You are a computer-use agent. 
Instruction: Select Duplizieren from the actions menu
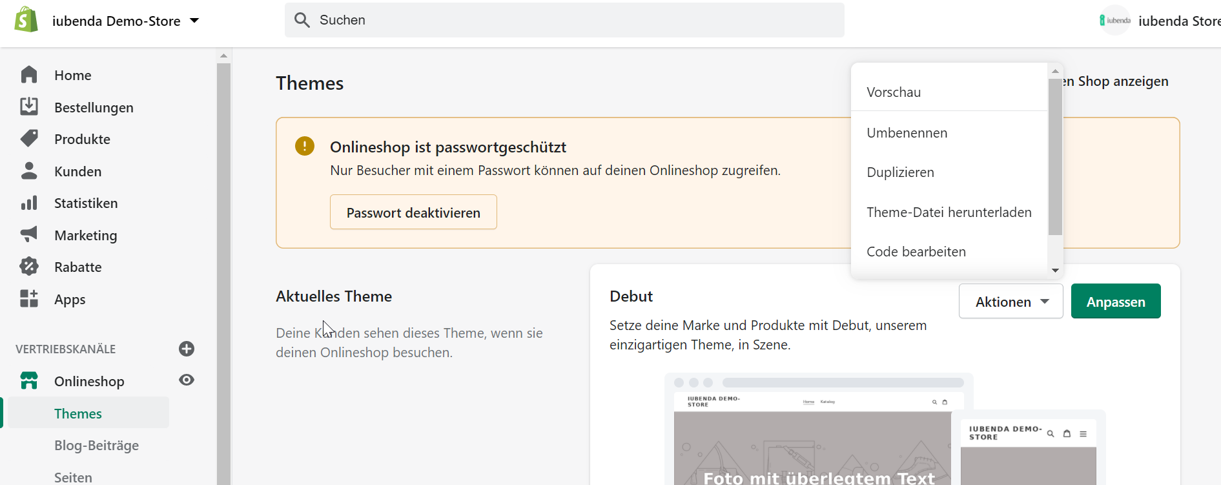[900, 172]
